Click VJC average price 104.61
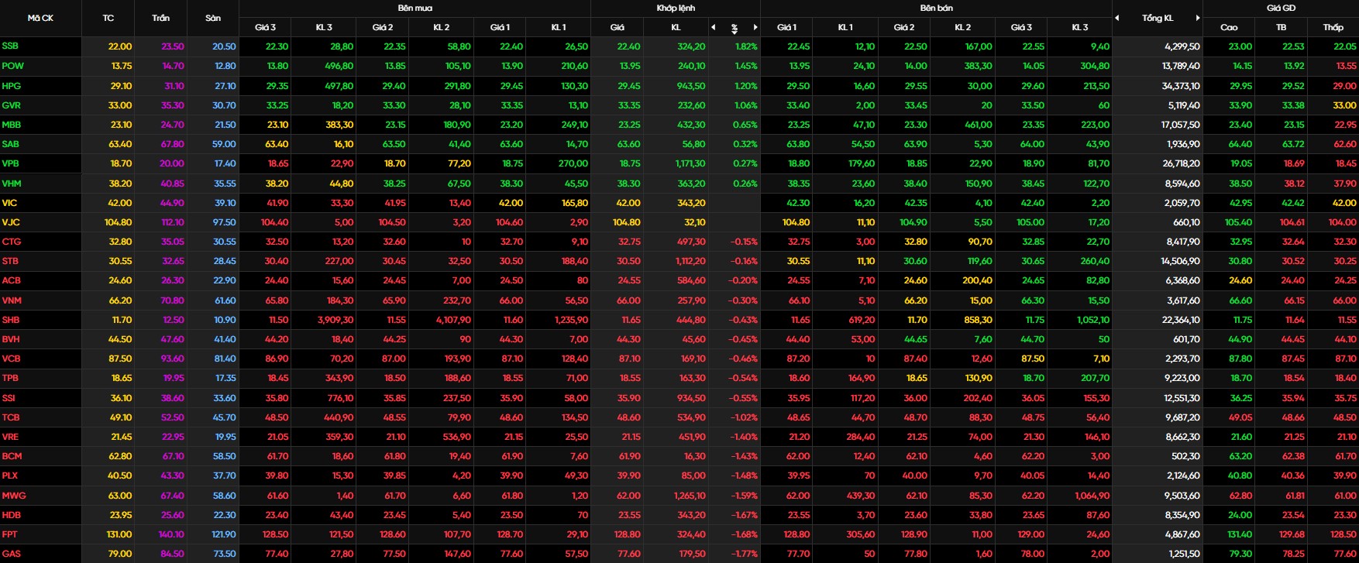1359x563 pixels. coord(1292,222)
